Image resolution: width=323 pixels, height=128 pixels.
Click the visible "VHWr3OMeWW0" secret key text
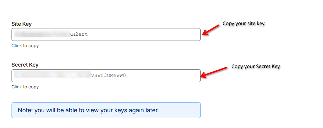(x=108, y=76)
